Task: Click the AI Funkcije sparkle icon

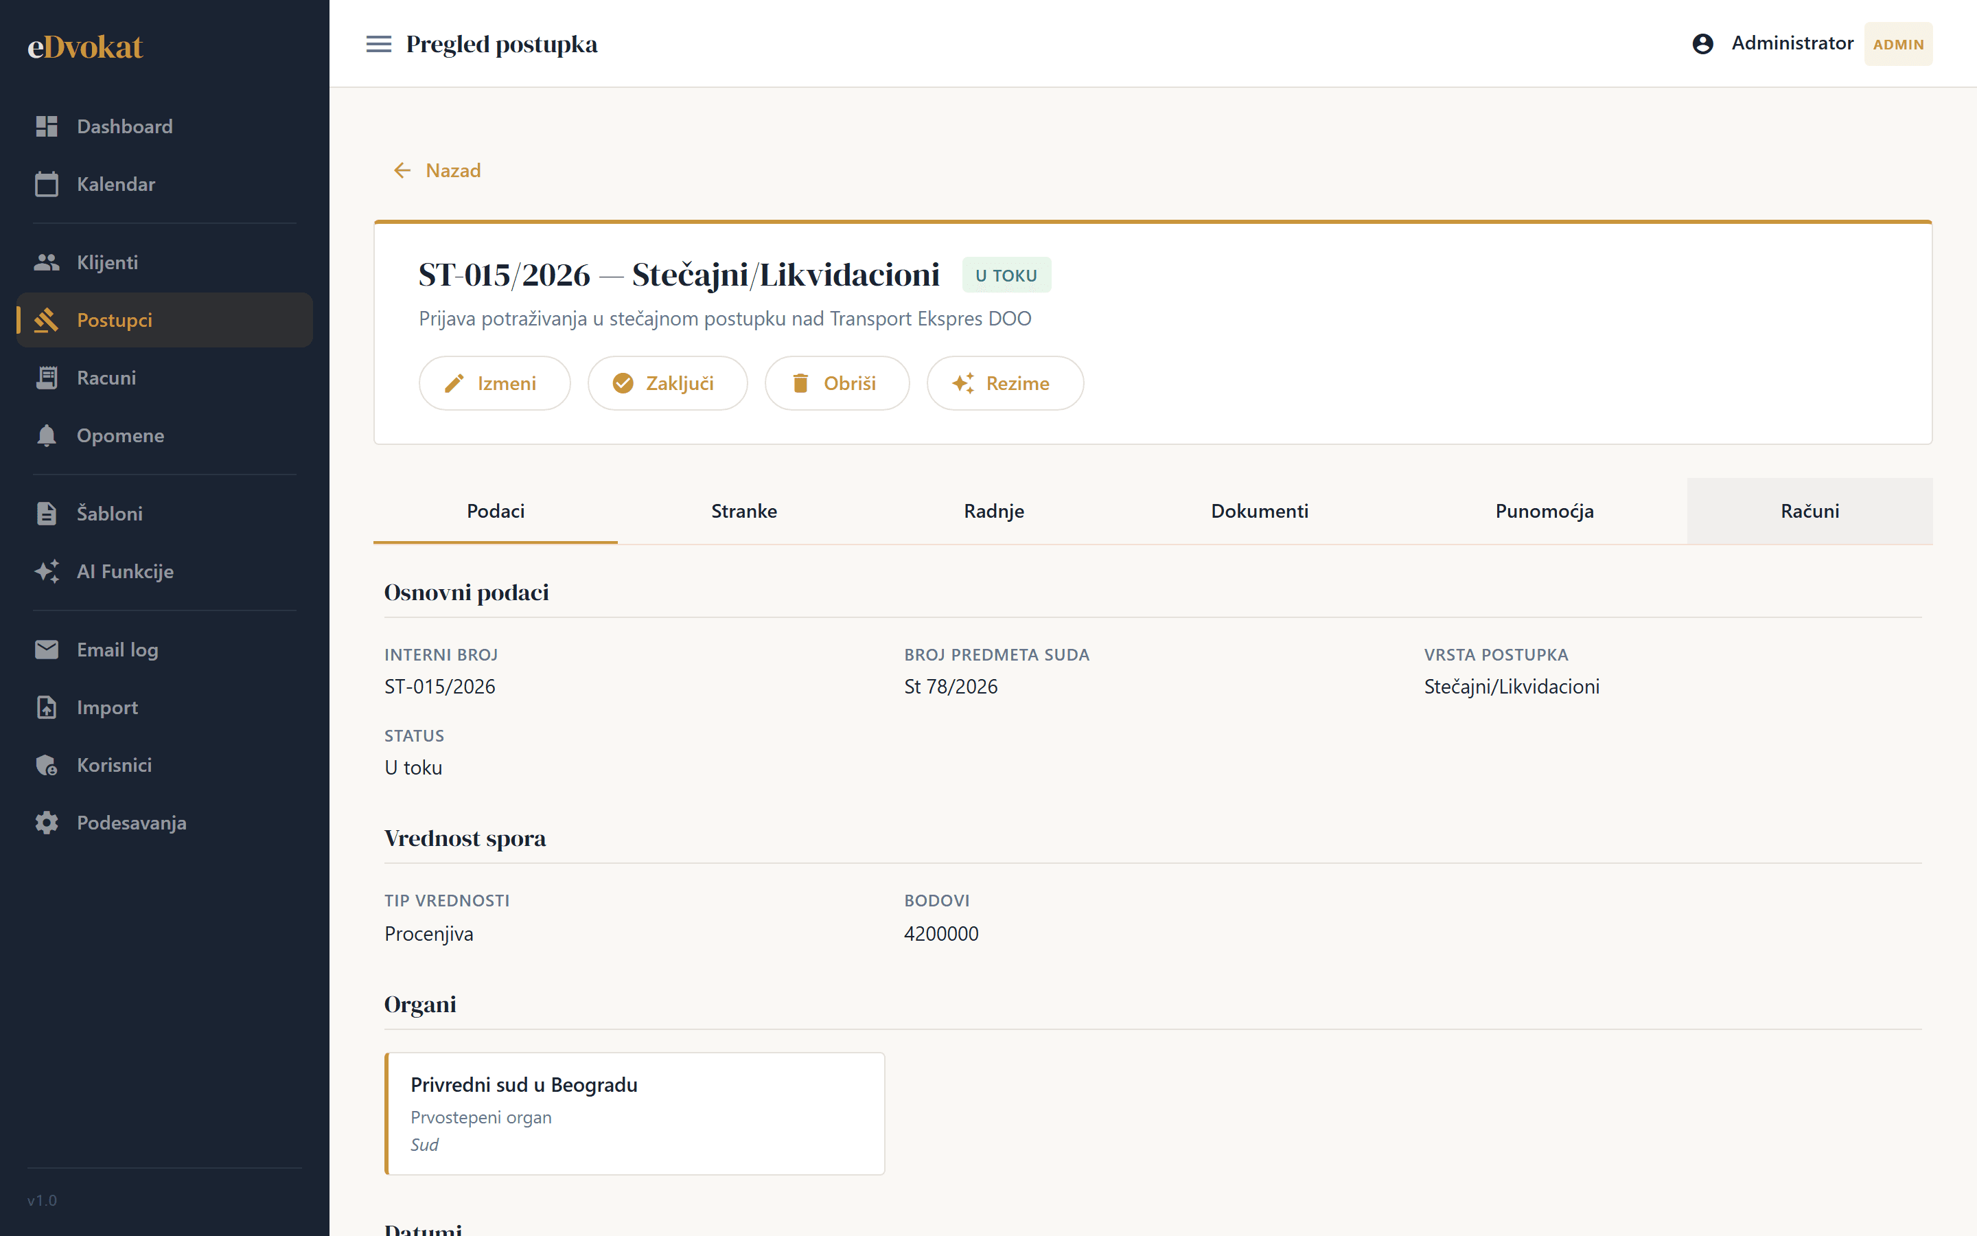Action: pos(47,571)
